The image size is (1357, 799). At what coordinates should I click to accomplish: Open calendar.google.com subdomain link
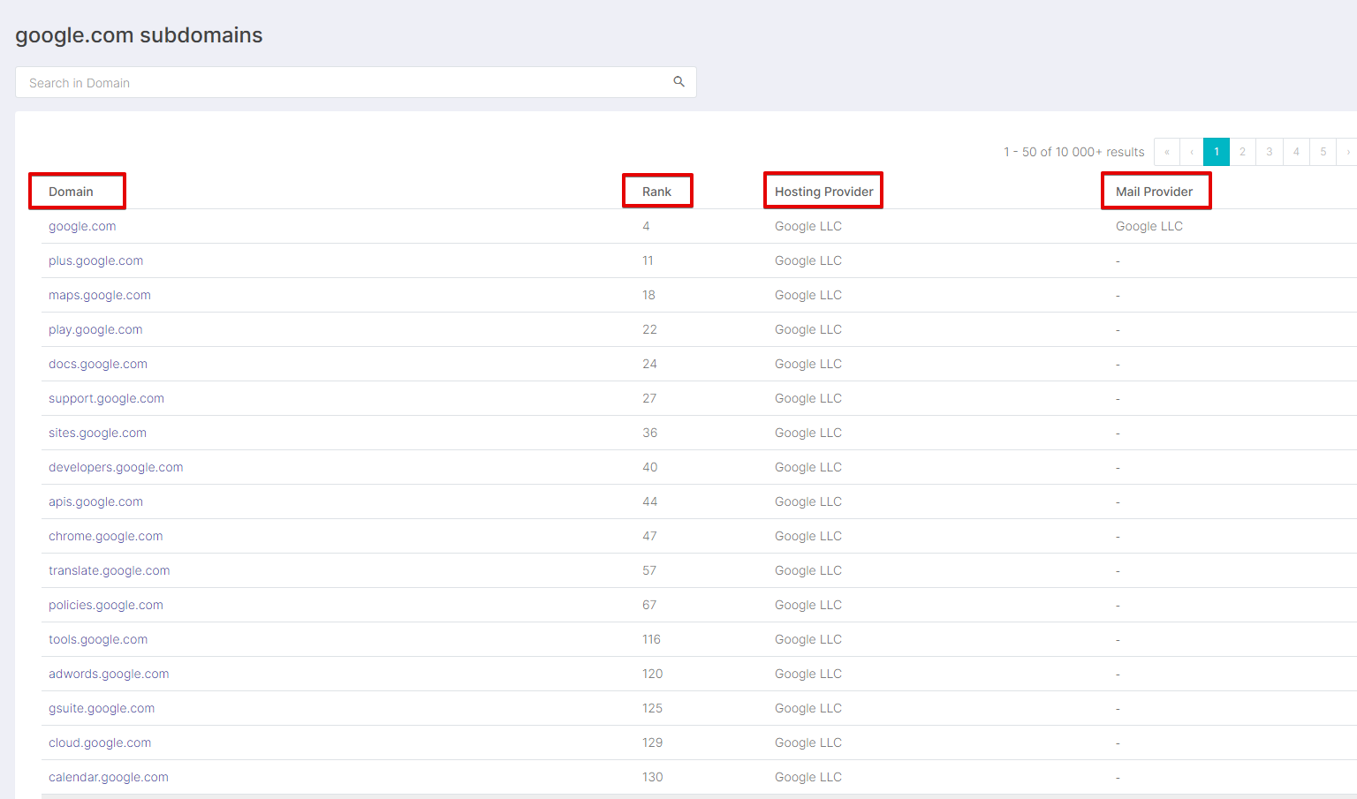click(108, 777)
